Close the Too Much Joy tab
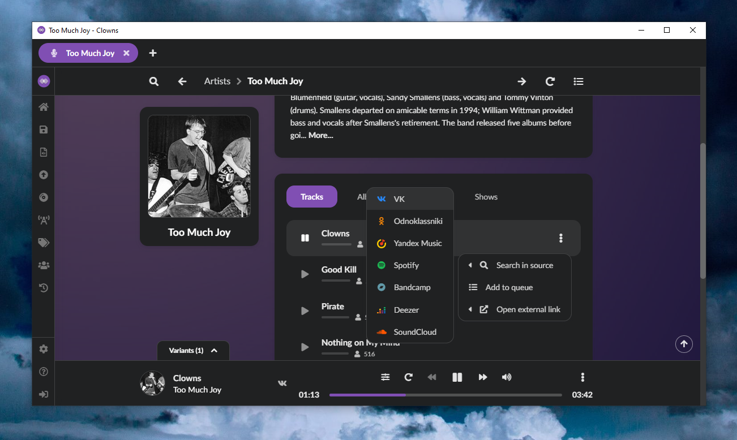 coord(126,53)
